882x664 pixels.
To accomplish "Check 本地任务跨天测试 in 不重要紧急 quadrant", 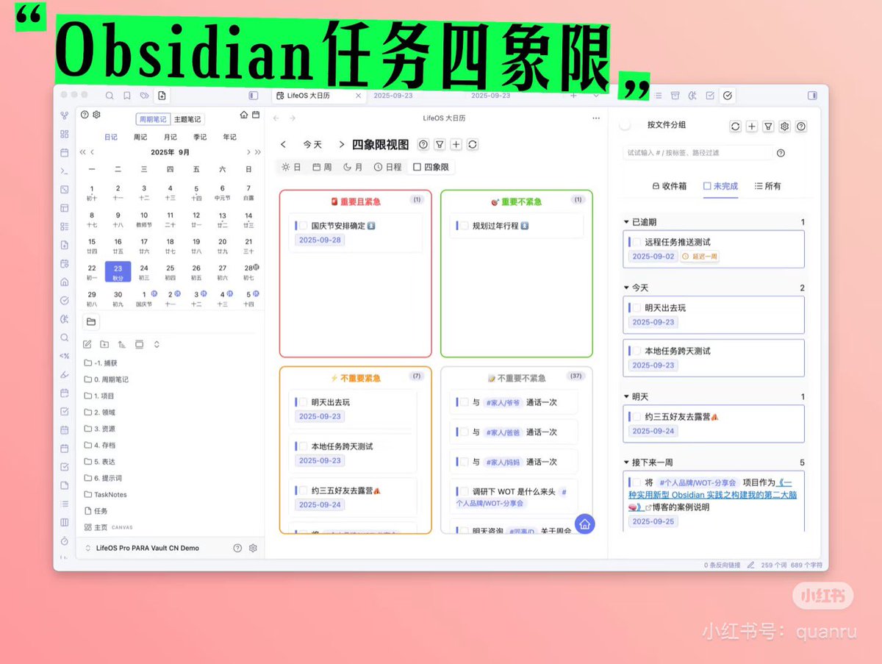I will (x=304, y=446).
